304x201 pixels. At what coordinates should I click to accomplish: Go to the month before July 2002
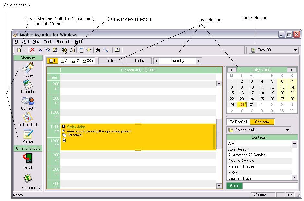[x=232, y=70]
